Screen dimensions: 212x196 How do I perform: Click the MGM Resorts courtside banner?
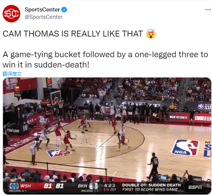178,117
